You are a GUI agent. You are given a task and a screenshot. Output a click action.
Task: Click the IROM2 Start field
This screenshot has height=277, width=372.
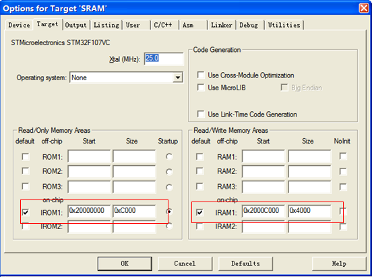89,226
